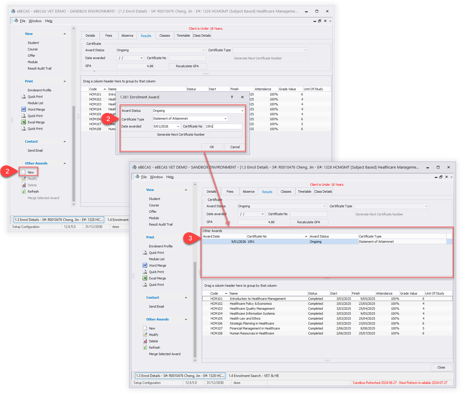Click the enabled Modify award icon

145,335
